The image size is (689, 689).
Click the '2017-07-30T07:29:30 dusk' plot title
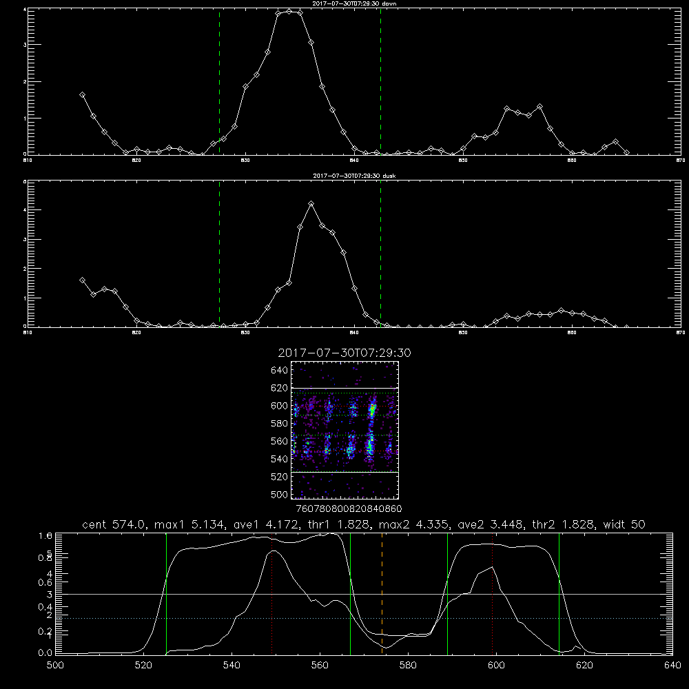coord(354,176)
